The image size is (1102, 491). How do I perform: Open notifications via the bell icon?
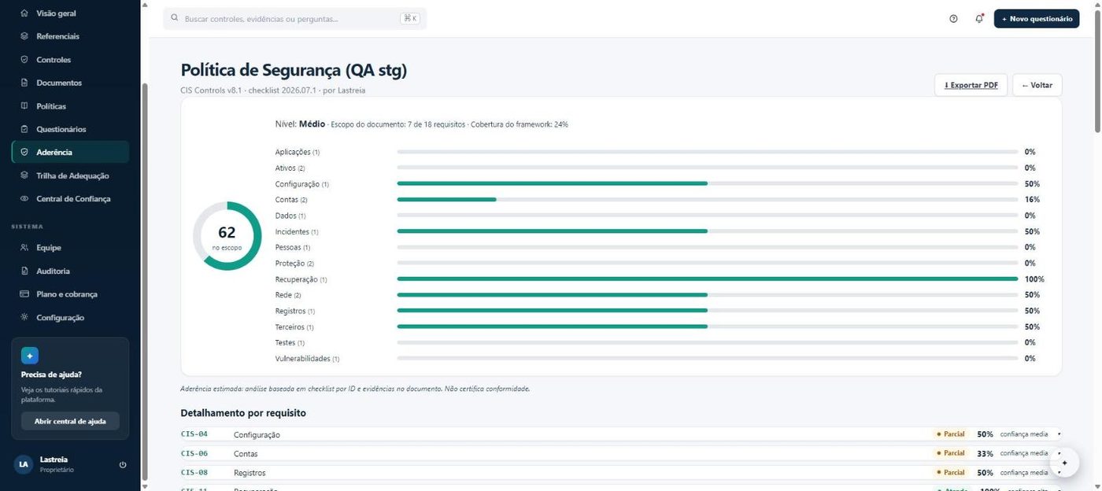pyautogui.click(x=979, y=19)
